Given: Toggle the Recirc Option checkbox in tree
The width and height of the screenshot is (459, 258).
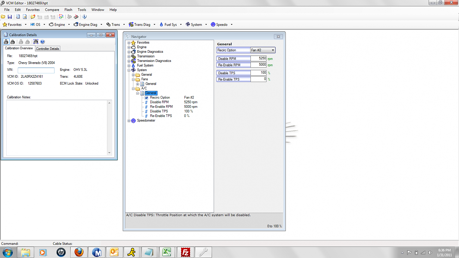Looking at the screenshot, I should pyautogui.click(x=146, y=98).
